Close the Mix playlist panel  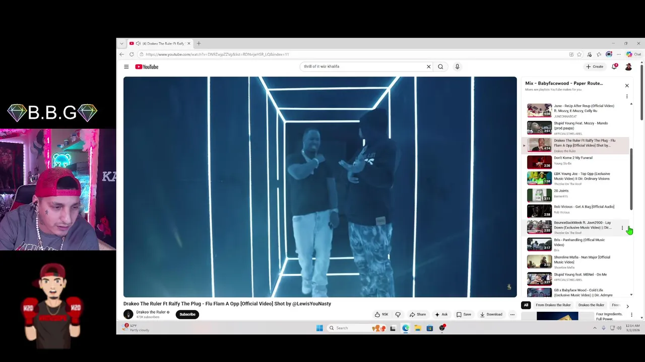point(627,85)
